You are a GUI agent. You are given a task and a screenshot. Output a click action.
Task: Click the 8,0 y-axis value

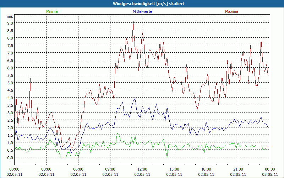click(x=10, y=38)
